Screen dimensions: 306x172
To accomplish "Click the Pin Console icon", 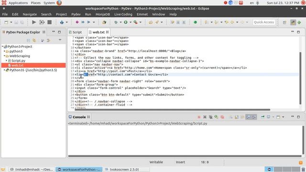I will click(x=262, y=117).
